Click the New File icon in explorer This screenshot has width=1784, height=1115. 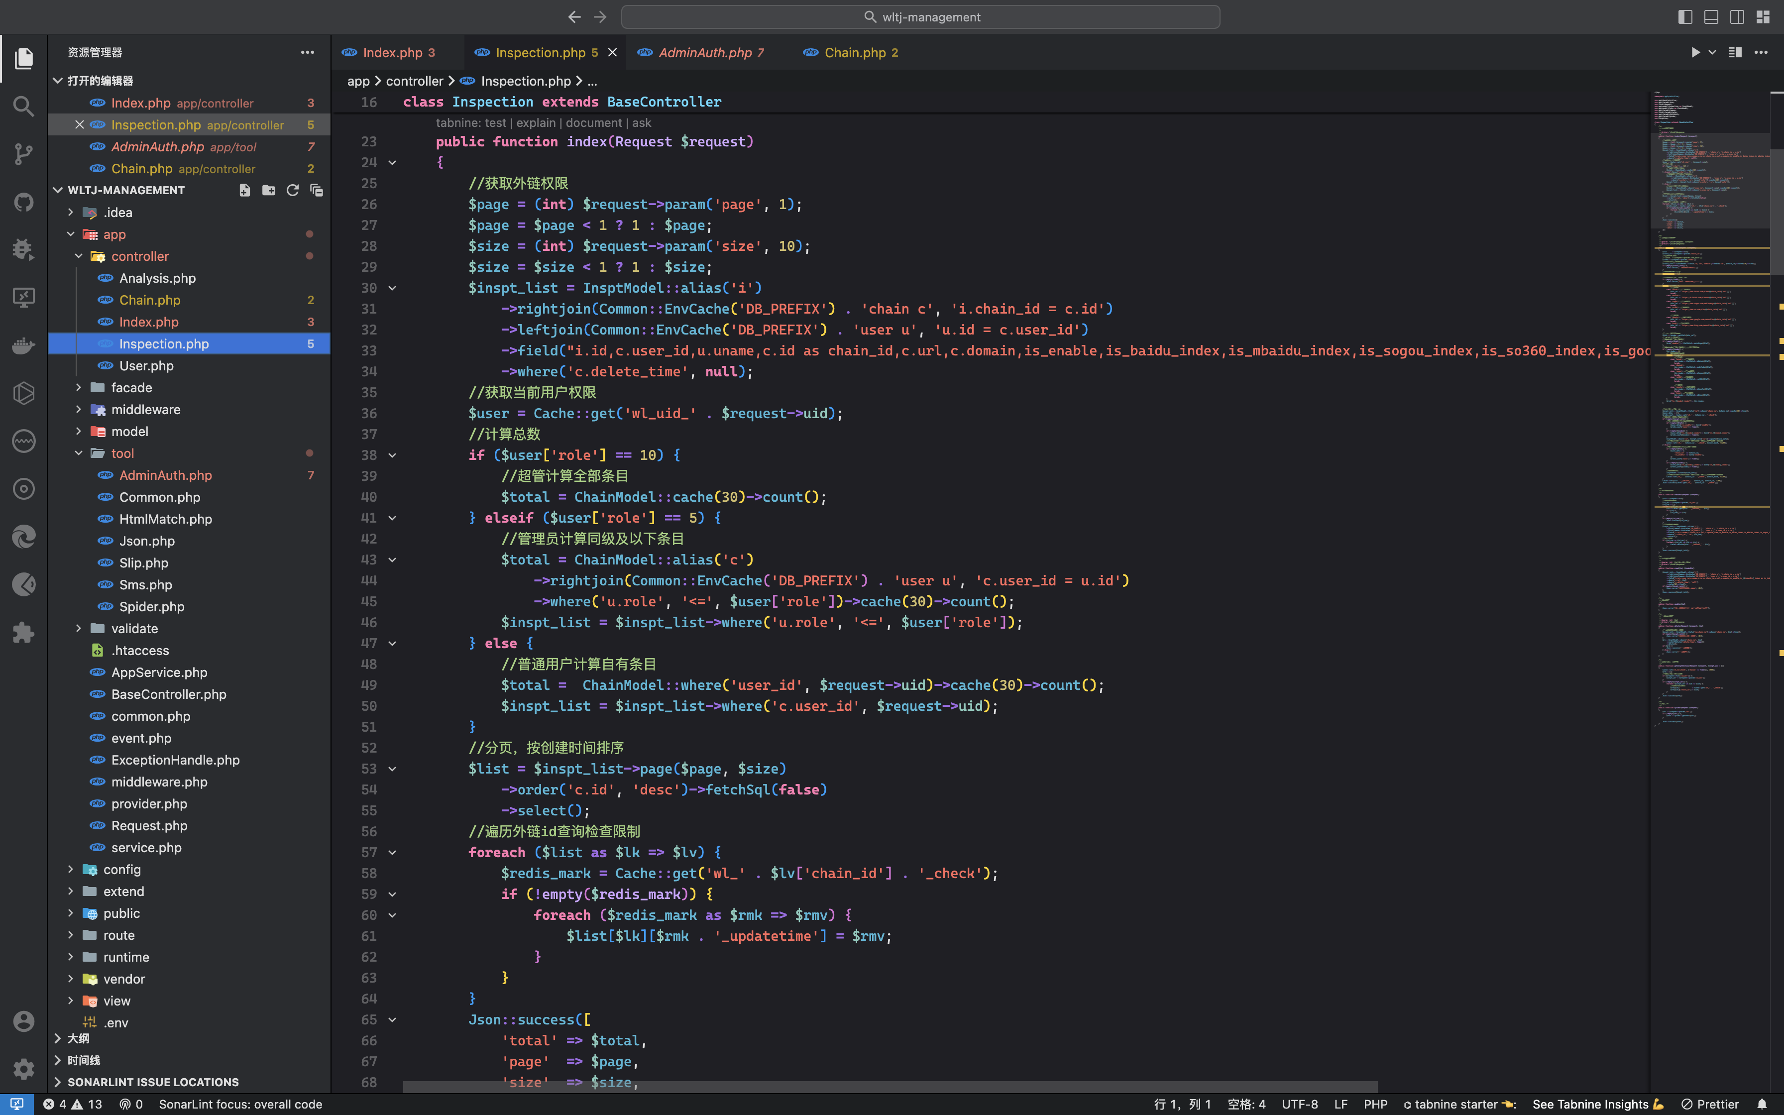pos(245,190)
